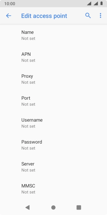Tap the second signal strength icon

(96, 4)
